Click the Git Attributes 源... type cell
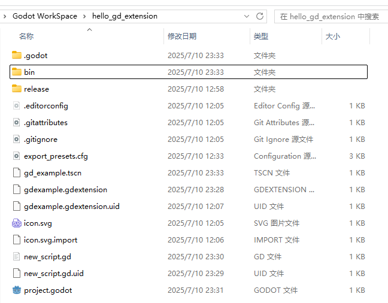The width and height of the screenshot is (388, 303). point(284,123)
